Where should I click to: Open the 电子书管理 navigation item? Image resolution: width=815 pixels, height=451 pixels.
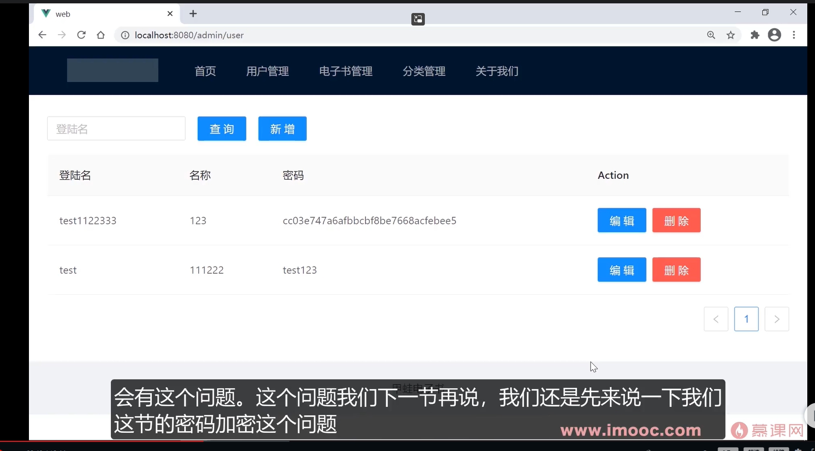(x=345, y=71)
